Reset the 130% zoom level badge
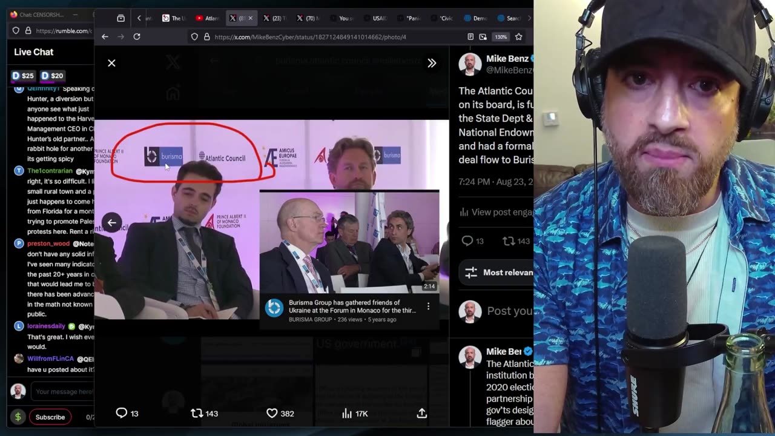The image size is (775, 436). (x=501, y=37)
